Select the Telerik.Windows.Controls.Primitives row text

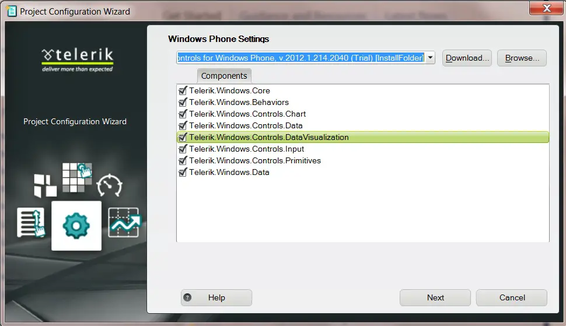(255, 160)
